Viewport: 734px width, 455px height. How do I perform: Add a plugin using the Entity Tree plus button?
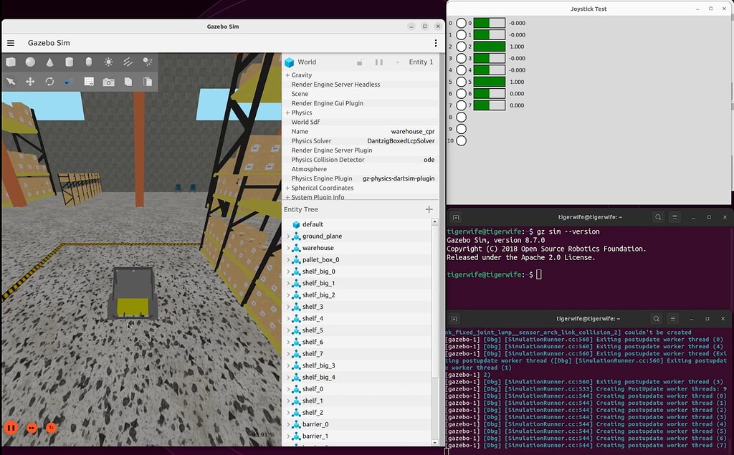[x=429, y=209]
